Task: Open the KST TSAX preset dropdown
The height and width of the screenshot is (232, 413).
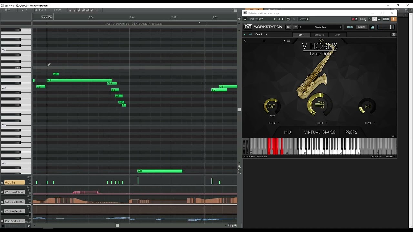Action: [262, 19]
